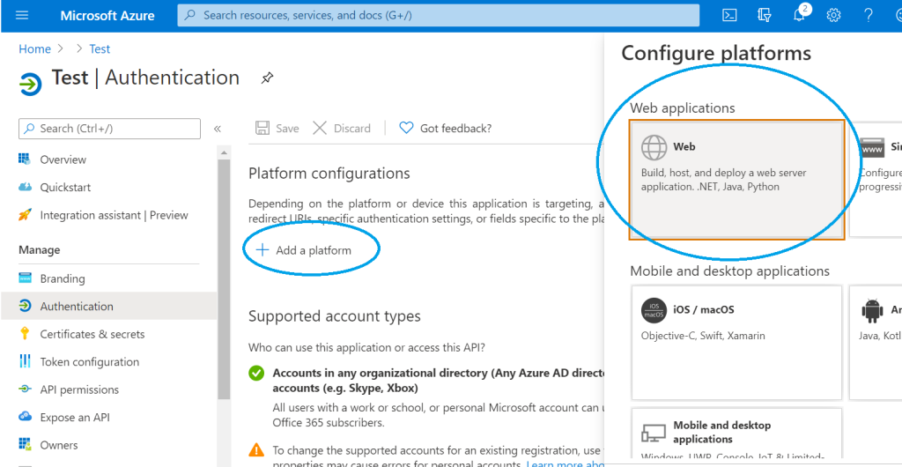This screenshot has height=467, width=902.
Task: Click the Web globe icon
Action: tap(654, 147)
